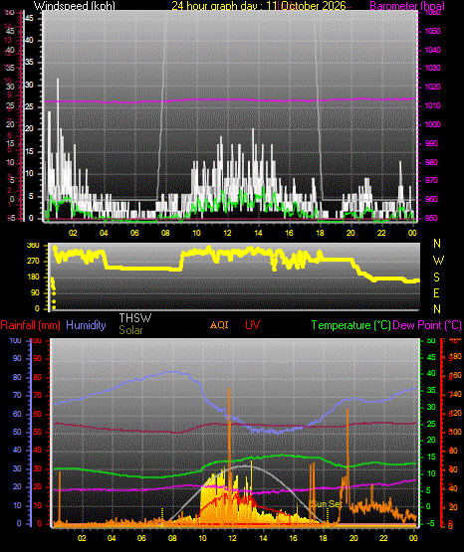The height and width of the screenshot is (552, 464).
Task: Click the magenta "960" barometer axis value
Action: [x=431, y=199]
